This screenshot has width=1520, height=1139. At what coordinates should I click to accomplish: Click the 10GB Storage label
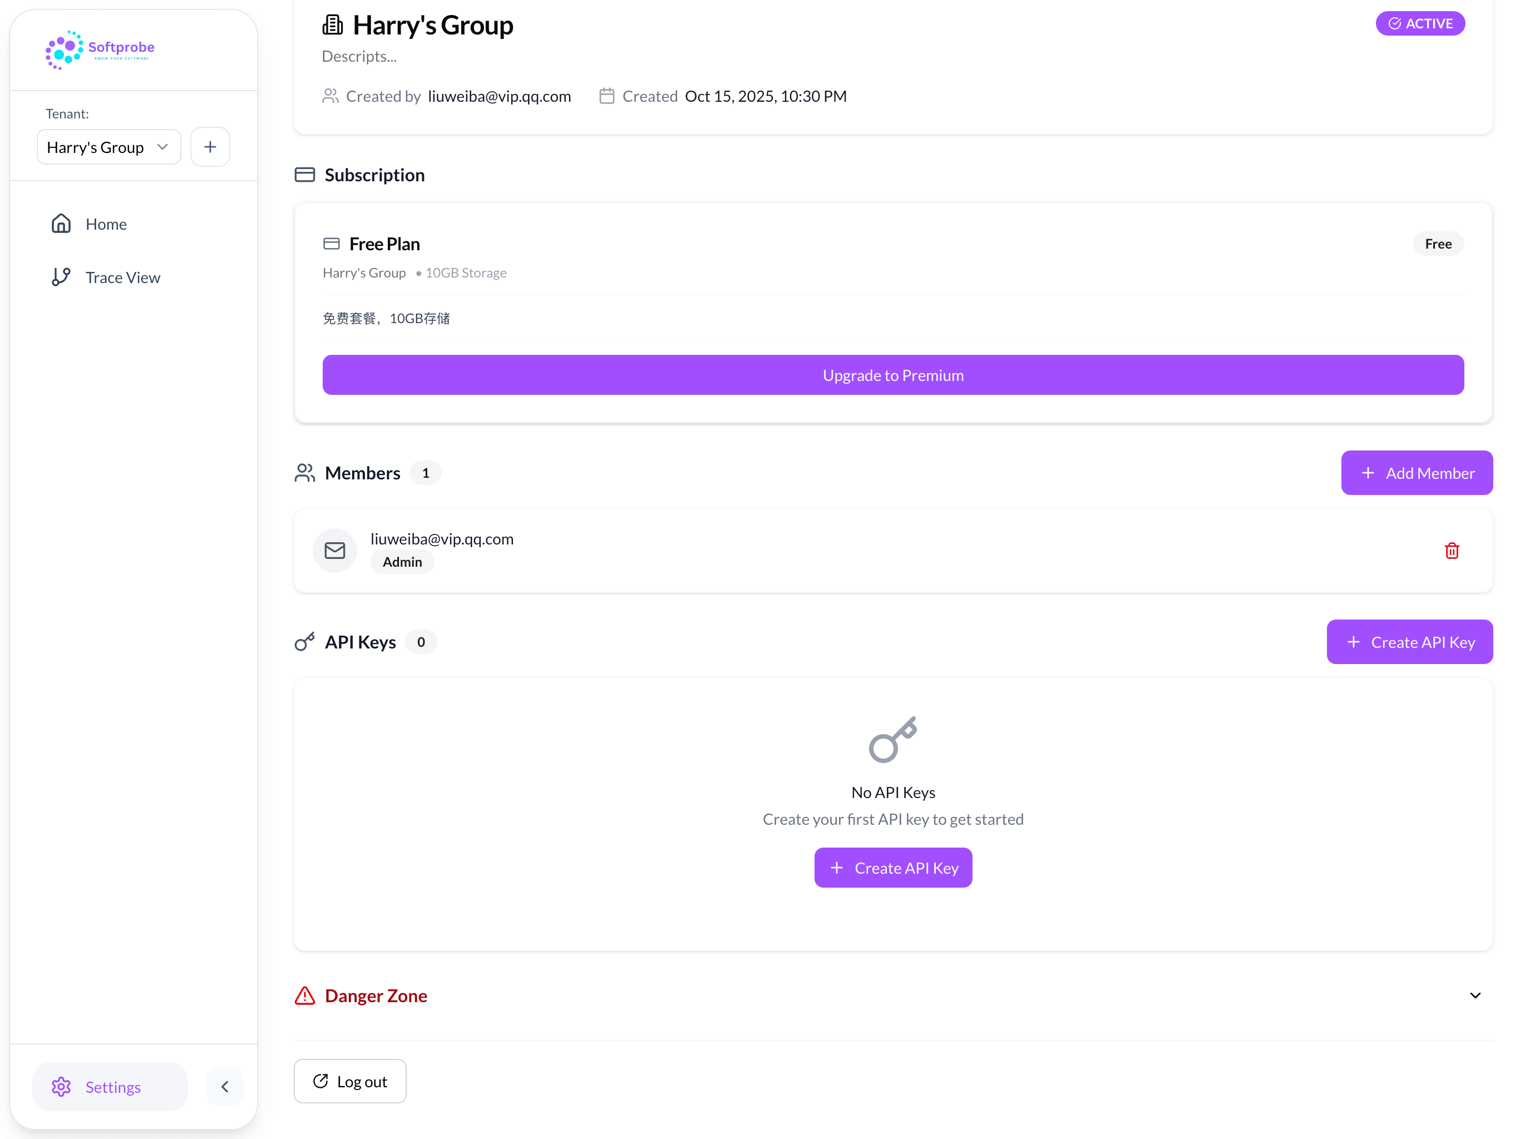pos(466,273)
